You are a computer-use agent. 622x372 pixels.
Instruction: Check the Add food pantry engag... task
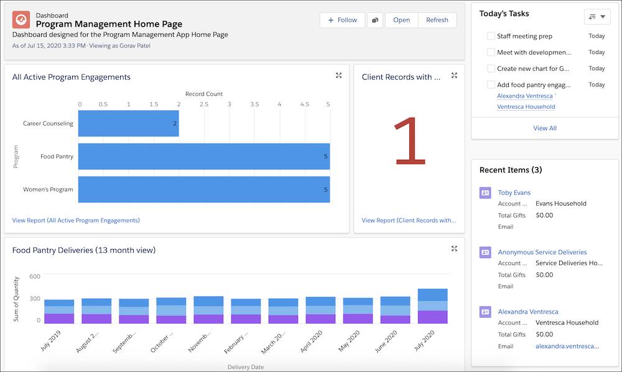click(491, 85)
